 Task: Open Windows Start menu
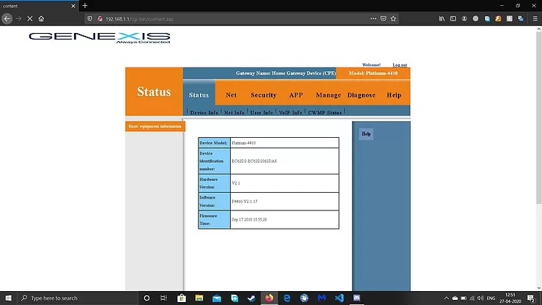8,298
